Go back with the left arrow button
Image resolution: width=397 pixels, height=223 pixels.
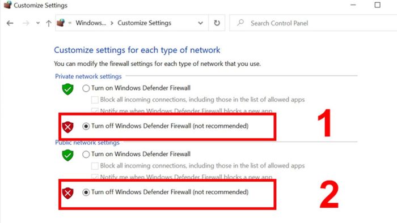[x=10, y=23]
